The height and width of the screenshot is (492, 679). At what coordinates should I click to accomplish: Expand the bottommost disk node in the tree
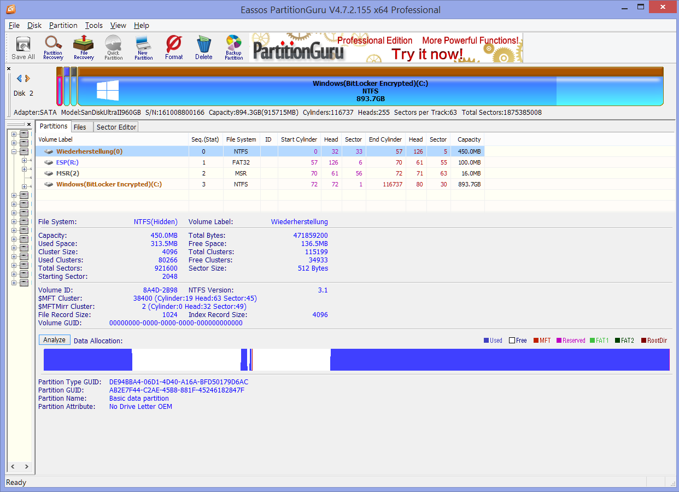click(14, 283)
